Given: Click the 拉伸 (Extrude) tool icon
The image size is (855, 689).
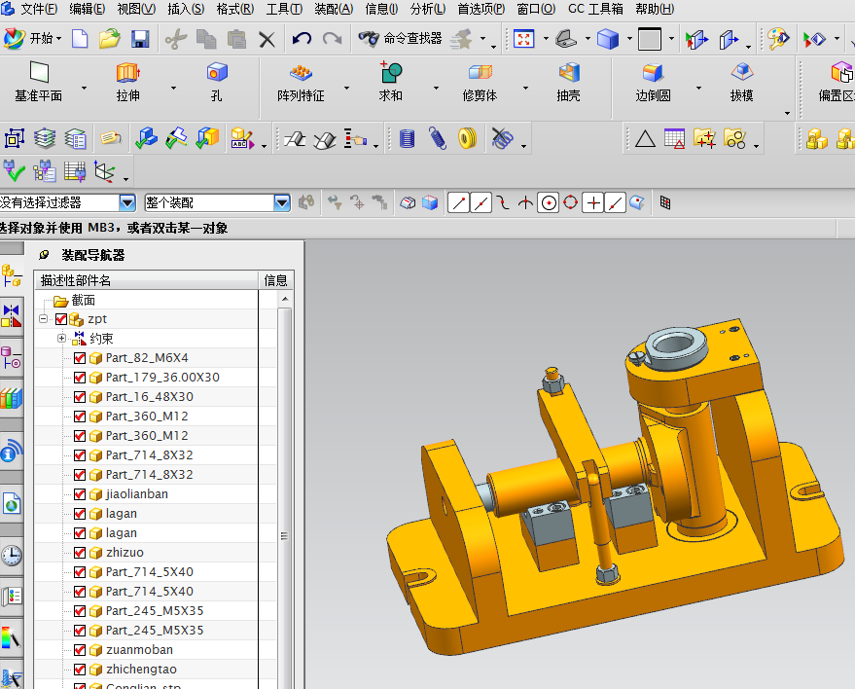Looking at the screenshot, I should 128,73.
